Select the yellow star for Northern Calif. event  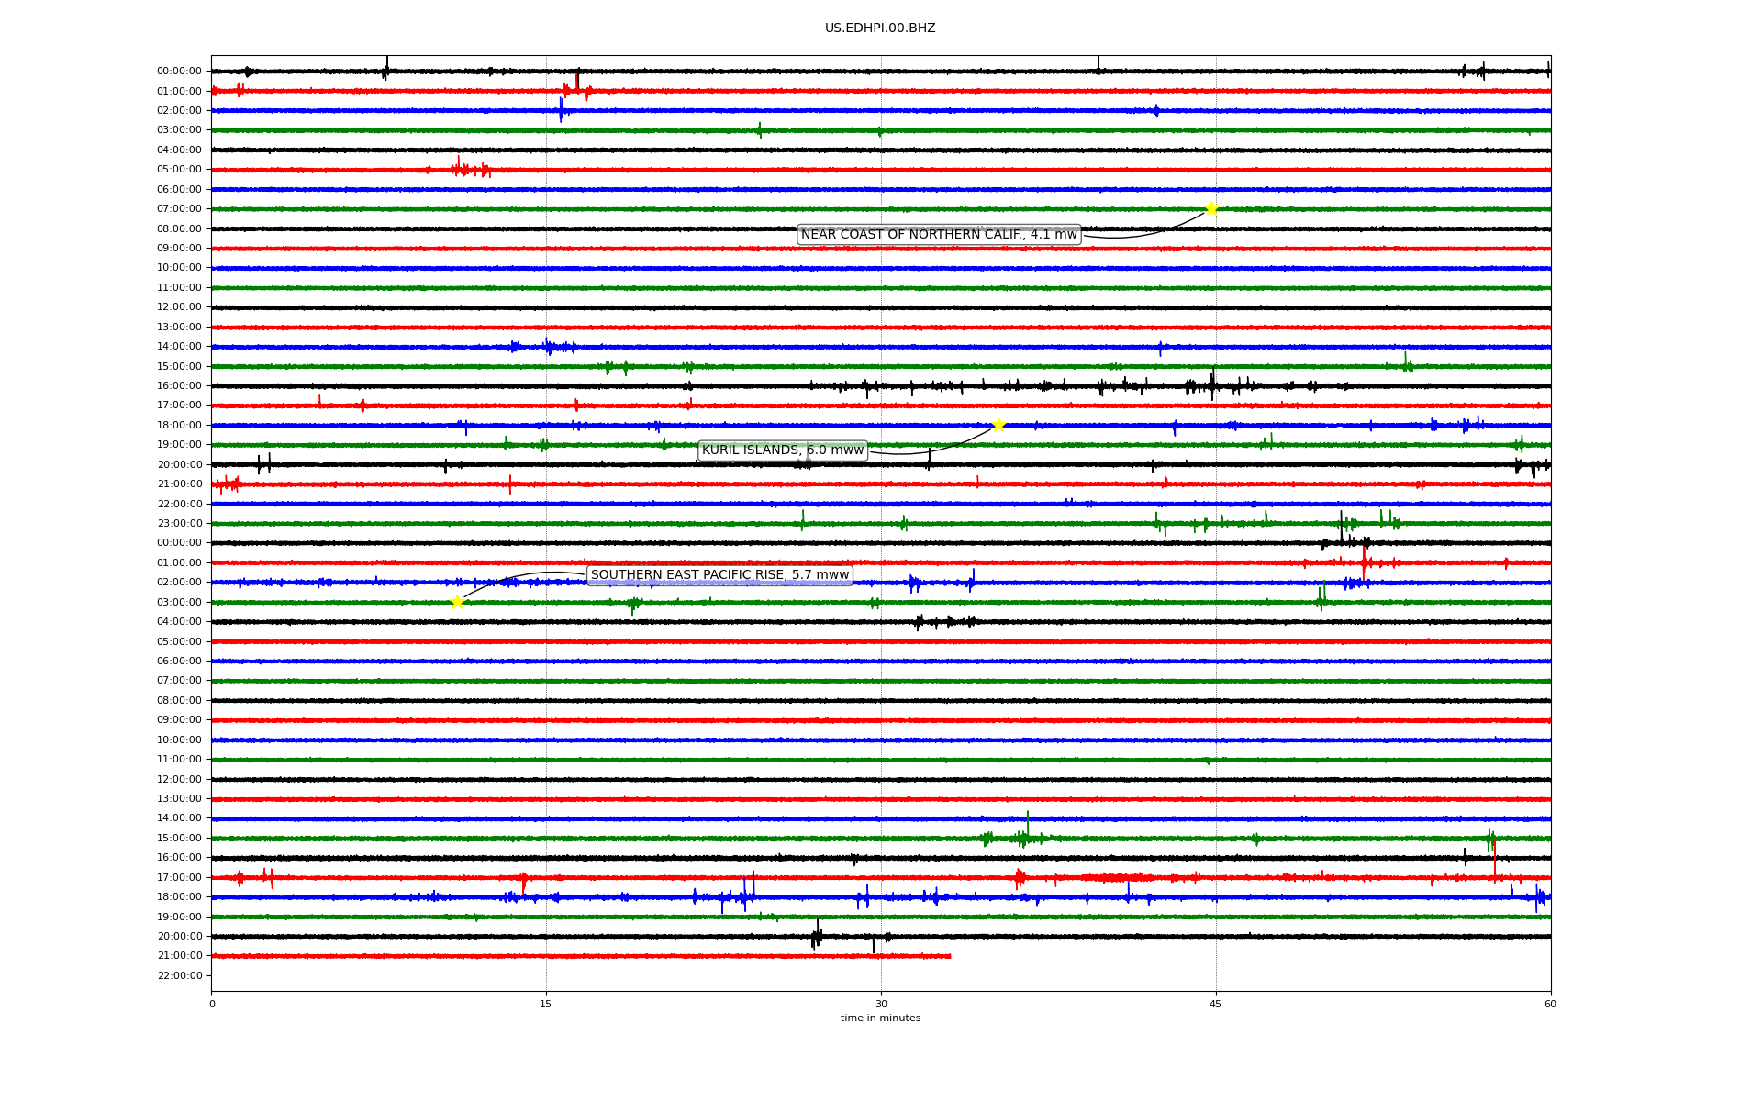coord(1211,209)
